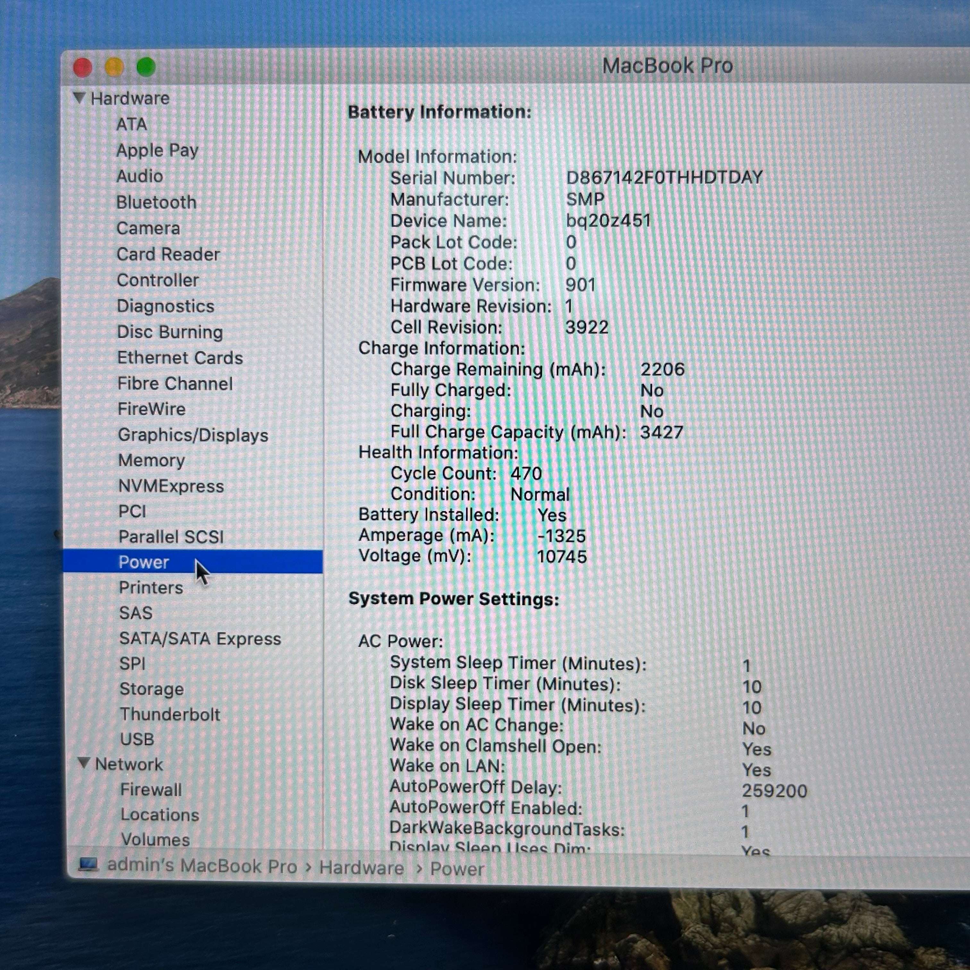970x970 pixels.
Task: Open the Card Reader entry
Action: tap(168, 254)
